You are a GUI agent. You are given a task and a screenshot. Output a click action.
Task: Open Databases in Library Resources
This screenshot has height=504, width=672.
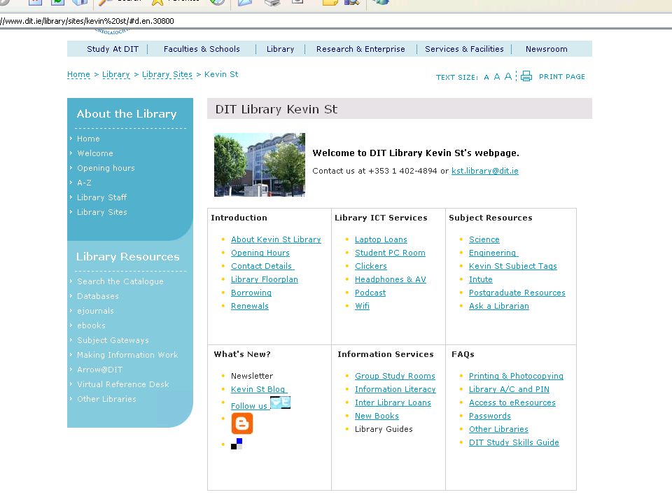[x=98, y=295]
